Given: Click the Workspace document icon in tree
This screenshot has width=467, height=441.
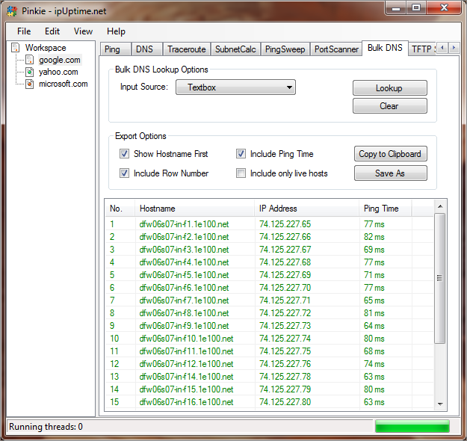Looking at the screenshot, I should pos(16,48).
